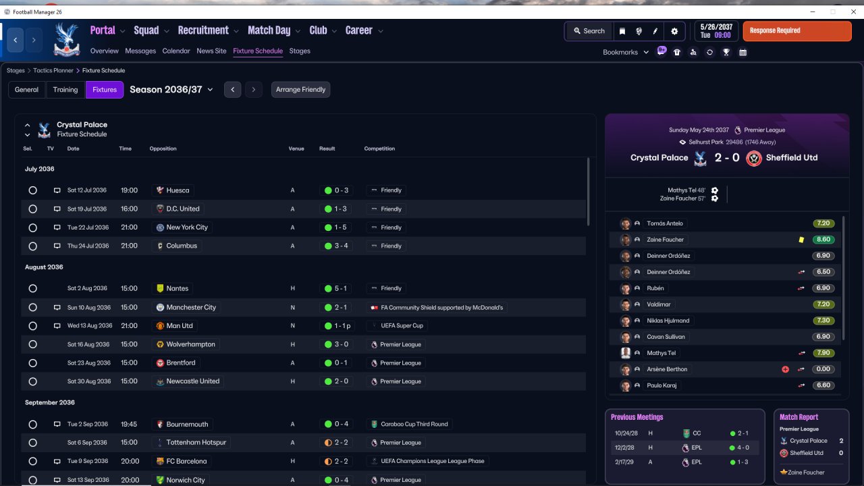Open the News Site sub-menu item
The width and height of the screenshot is (864, 486).
click(211, 51)
